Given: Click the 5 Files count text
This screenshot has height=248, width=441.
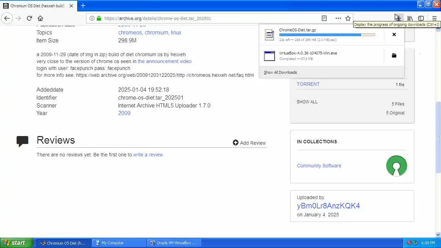Looking at the screenshot, I should (398, 104).
